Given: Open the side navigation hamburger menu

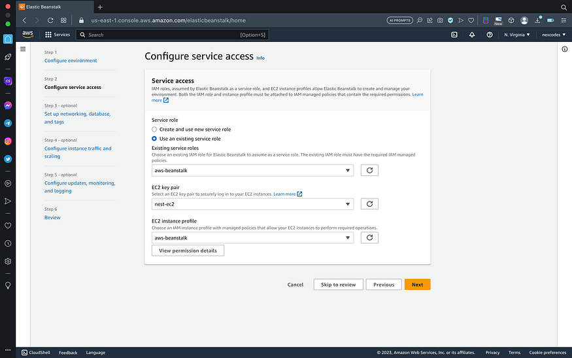Looking at the screenshot, I should (23, 49).
